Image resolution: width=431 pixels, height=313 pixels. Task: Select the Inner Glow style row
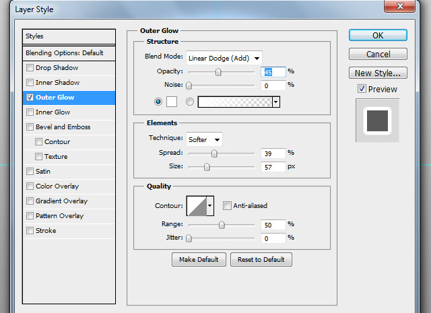pos(69,112)
